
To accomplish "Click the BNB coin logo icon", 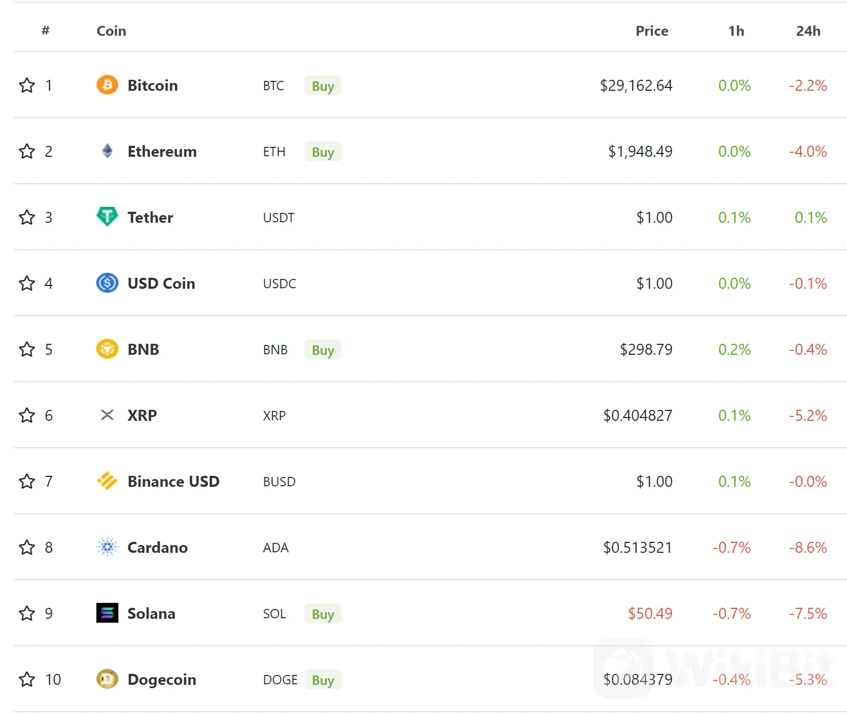I will click(x=107, y=349).
